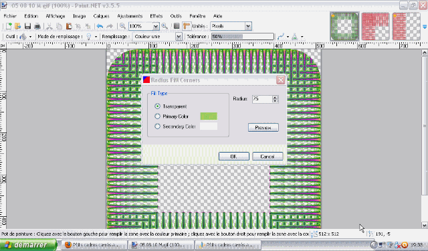Click the blending mode flask icon
The image size is (428, 251).
click(x=295, y=37)
